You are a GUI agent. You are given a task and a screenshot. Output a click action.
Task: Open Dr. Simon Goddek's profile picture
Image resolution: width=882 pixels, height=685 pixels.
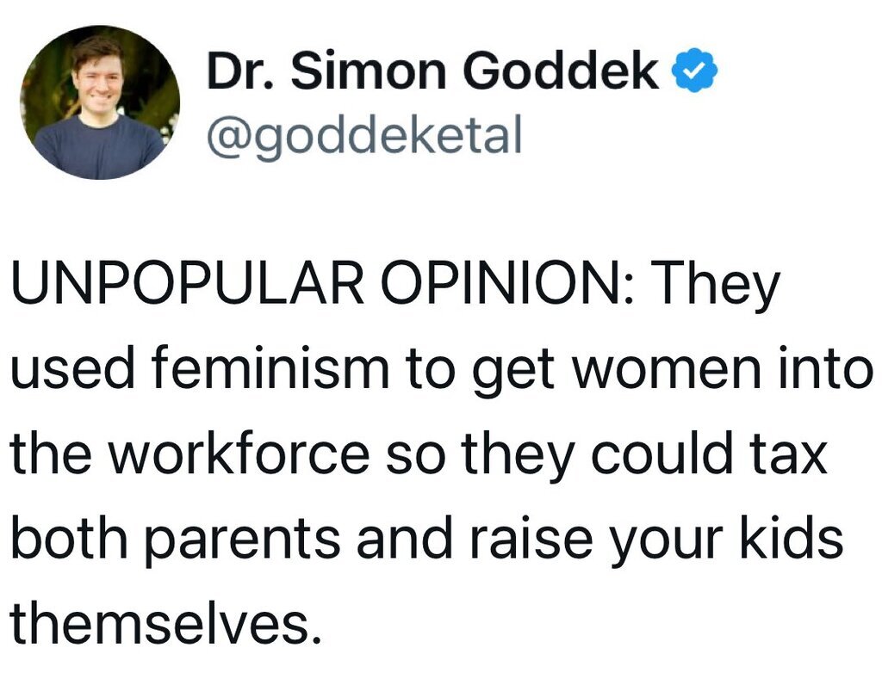(x=101, y=102)
